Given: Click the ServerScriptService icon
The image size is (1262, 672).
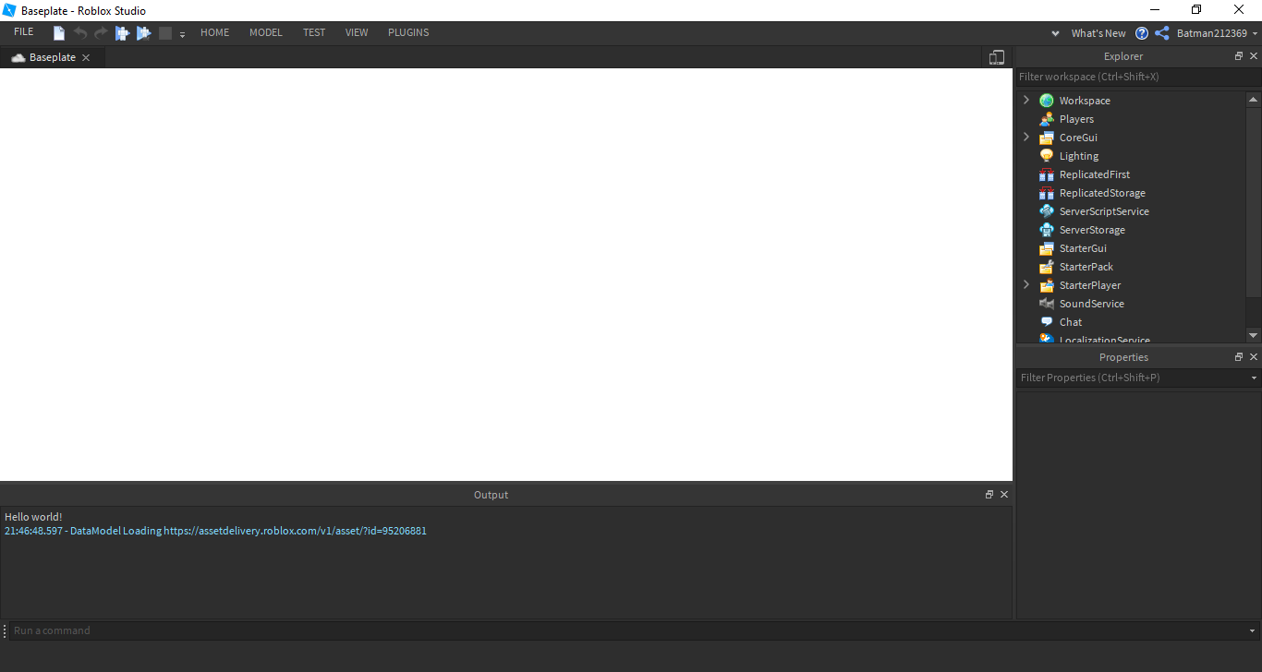Looking at the screenshot, I should [1046, 211].
